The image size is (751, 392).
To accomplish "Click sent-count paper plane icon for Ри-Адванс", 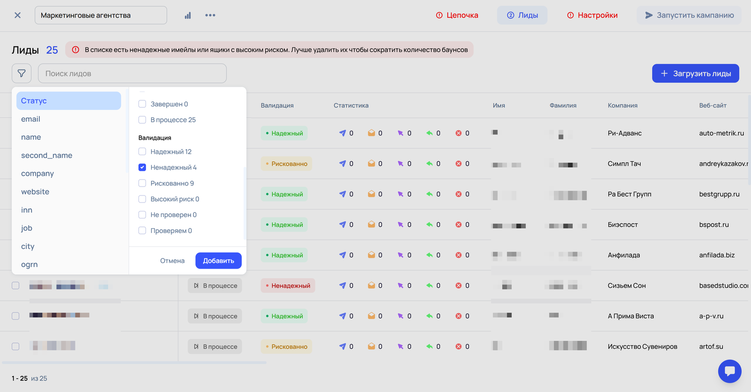I will point(343,133).
